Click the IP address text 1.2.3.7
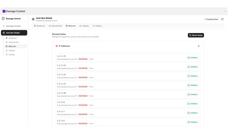The image size is (229, 129). tap(61, 111)
